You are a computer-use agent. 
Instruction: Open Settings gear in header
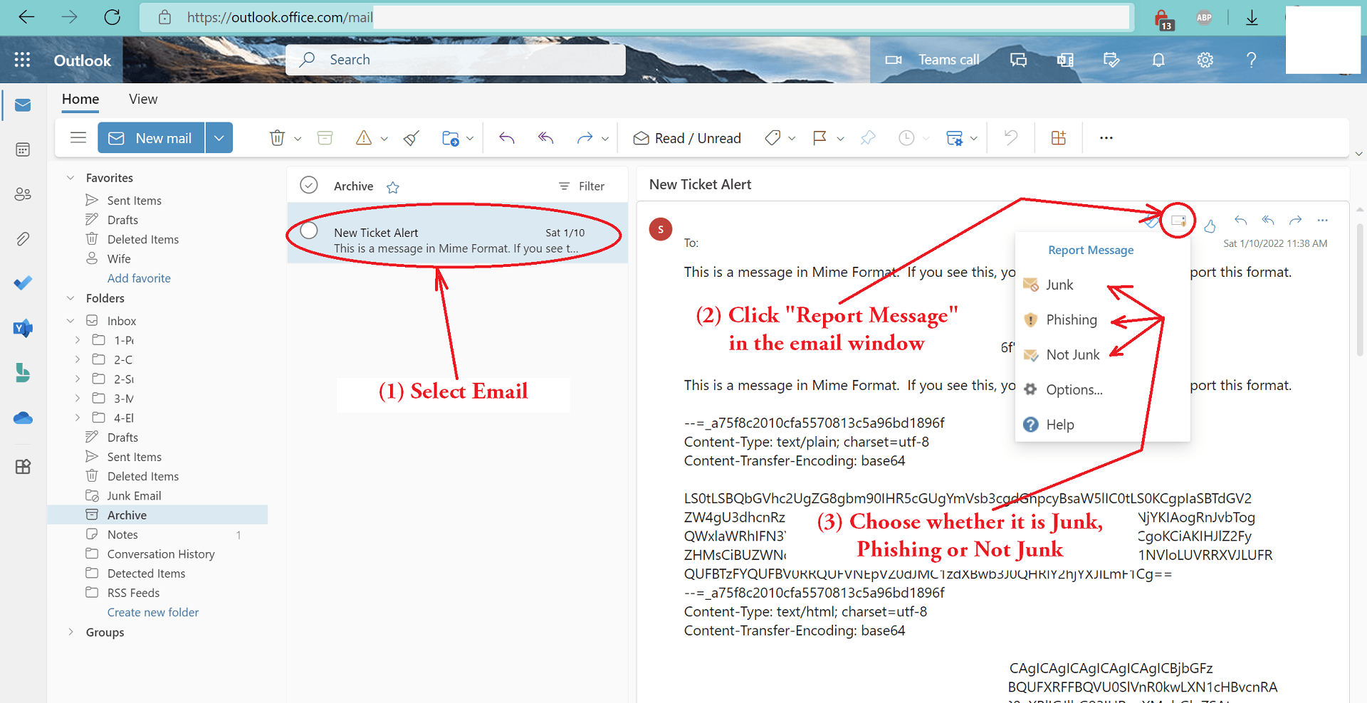tap(1205, 60)
